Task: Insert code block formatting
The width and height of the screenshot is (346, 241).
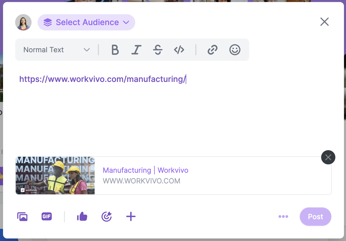Action: pos(179,50)
